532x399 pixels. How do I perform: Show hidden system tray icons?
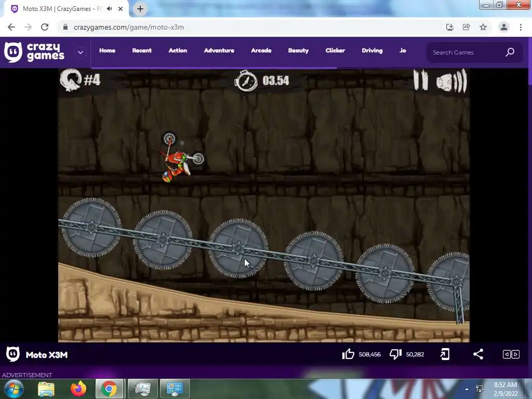pos(467,389)
